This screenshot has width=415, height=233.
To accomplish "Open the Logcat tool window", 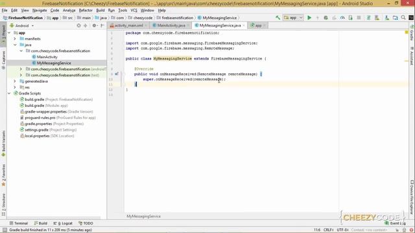I will click(63, 223).
